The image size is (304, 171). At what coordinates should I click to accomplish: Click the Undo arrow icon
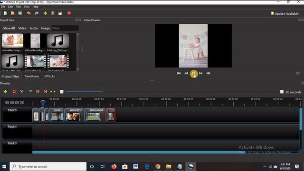28,13
